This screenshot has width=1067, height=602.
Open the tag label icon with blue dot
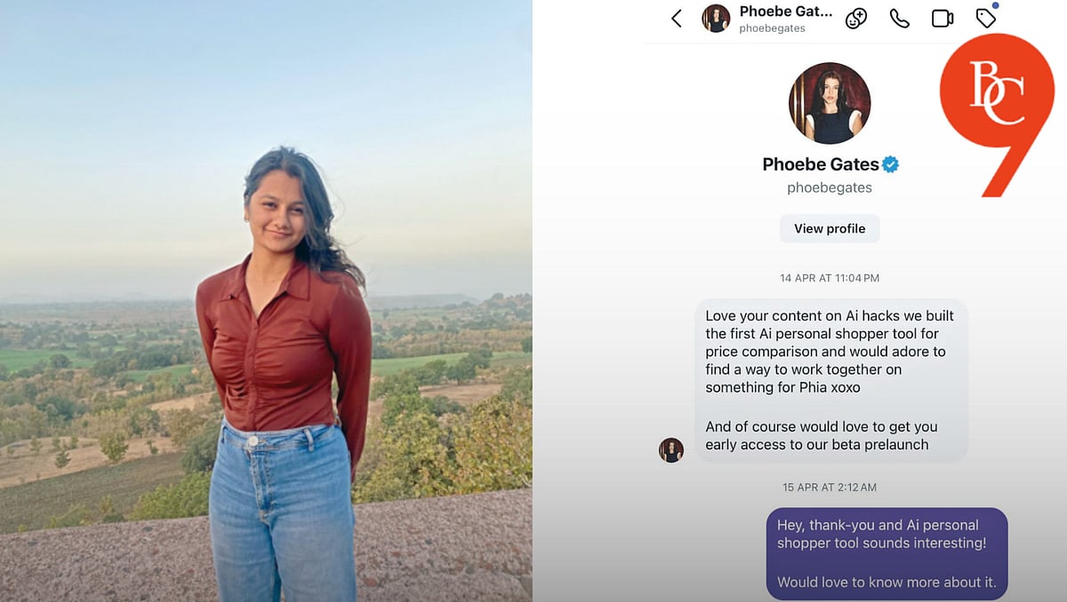(985, 18)
